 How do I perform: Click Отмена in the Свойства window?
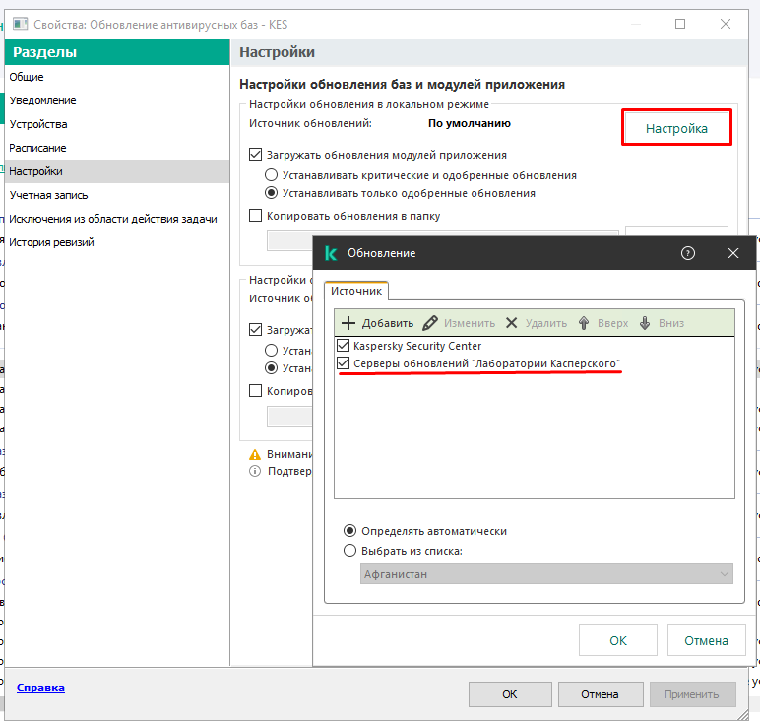click(601, 694)
